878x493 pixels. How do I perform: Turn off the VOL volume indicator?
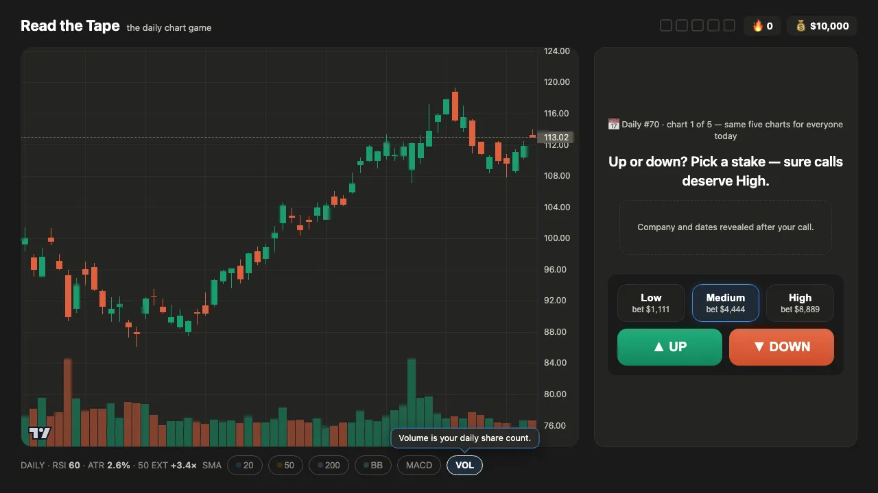click(x=465, y=466)
